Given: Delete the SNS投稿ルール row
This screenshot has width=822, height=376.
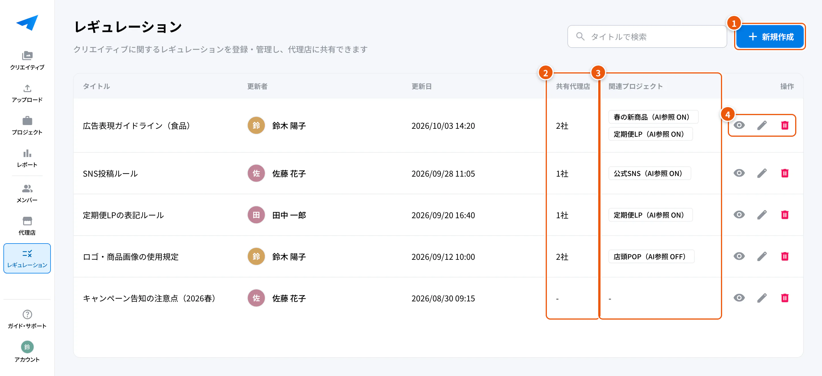Looking at the screenshot, I should 785,173.
